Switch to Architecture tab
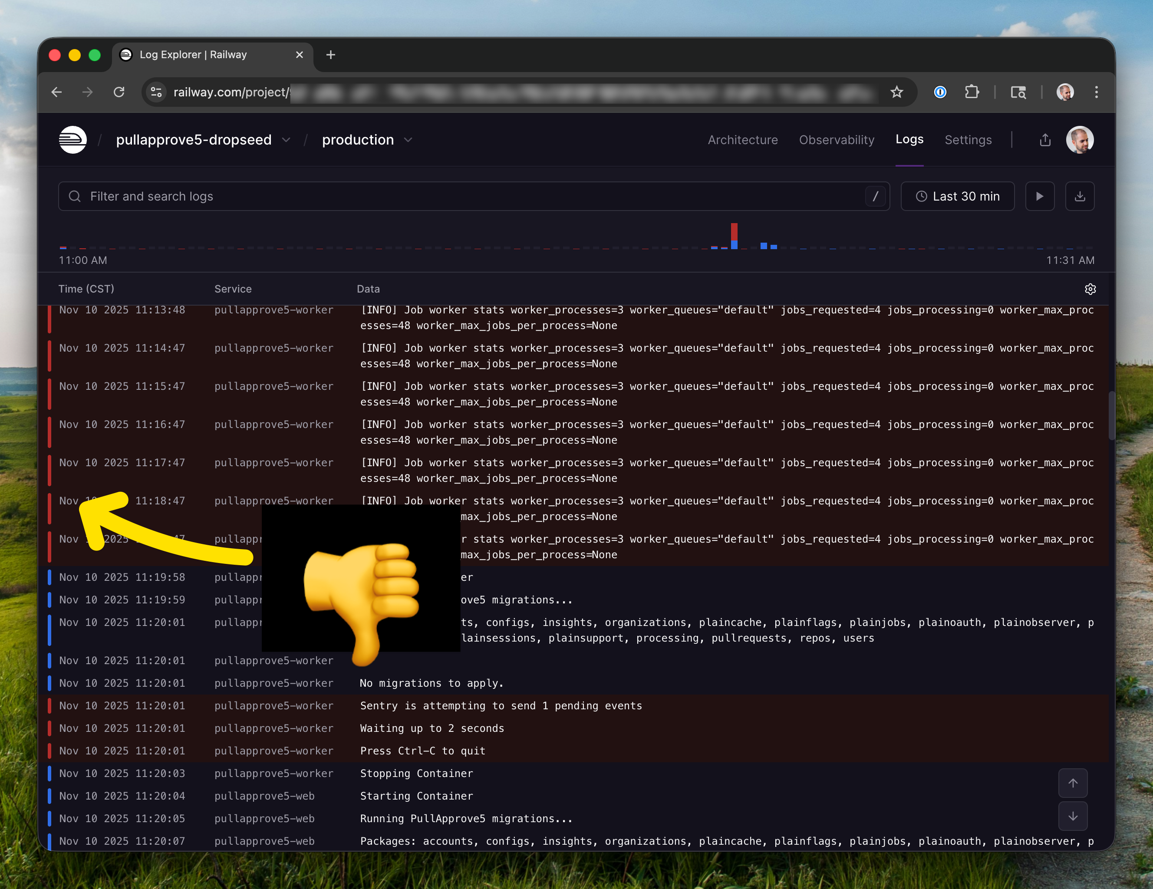 coord(742,140)
